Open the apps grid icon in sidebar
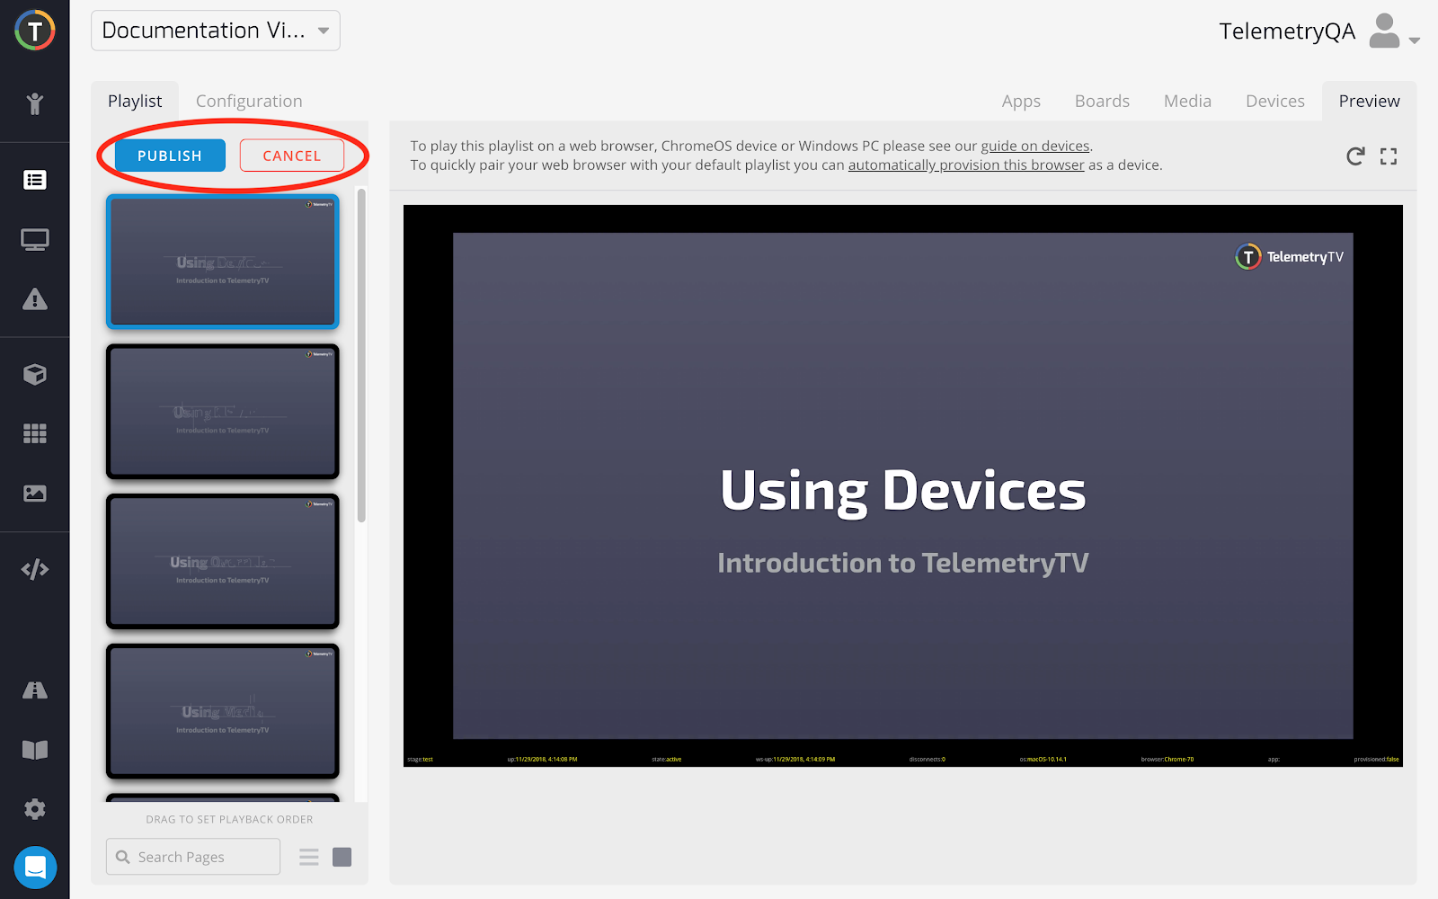This screenshot has width=1438, height=899. coord(34,433)
